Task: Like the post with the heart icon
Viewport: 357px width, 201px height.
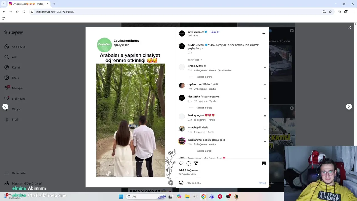Action: [x=181, y=163]
